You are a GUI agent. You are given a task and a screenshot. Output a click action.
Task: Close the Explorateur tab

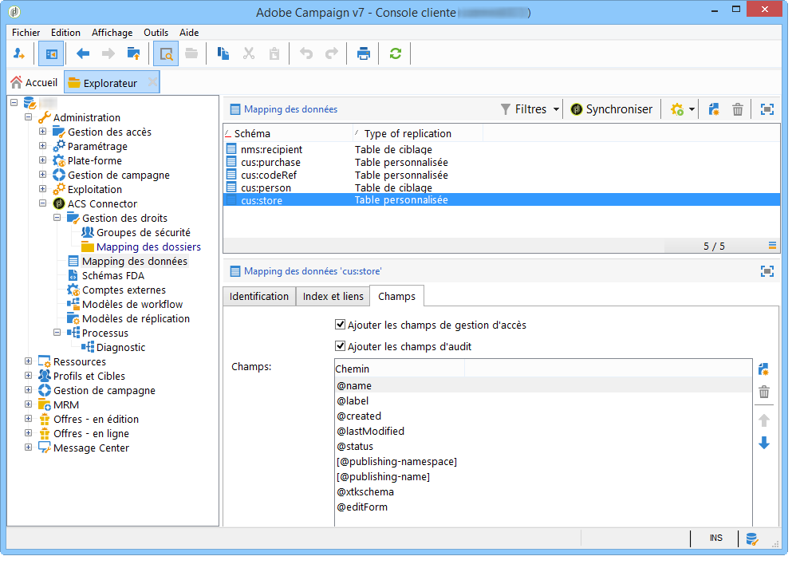(152, 82)
